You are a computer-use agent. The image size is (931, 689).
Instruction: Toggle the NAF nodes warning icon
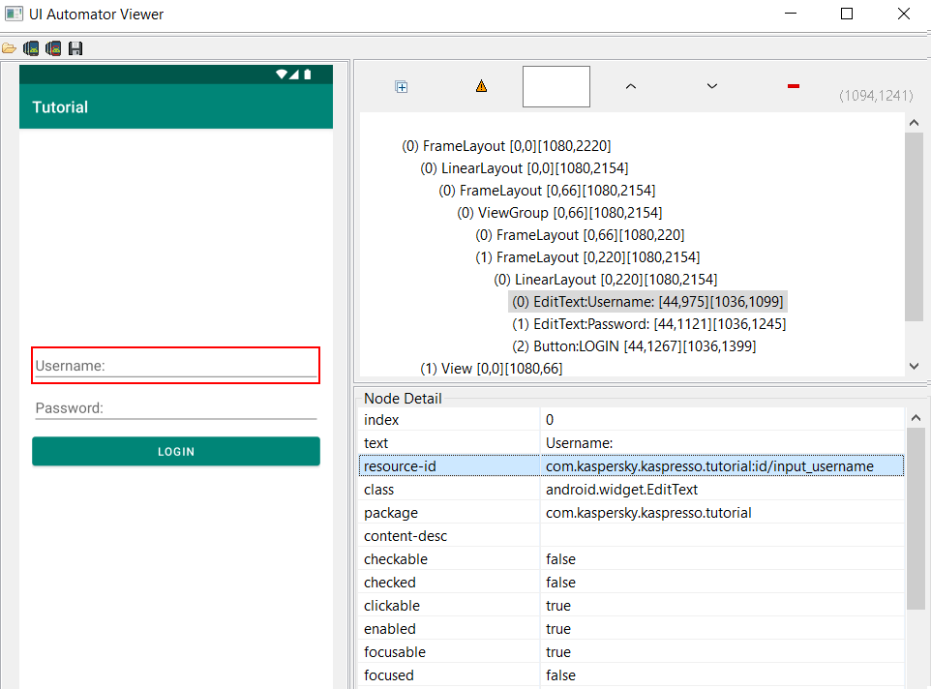click(x=482, y=87)
